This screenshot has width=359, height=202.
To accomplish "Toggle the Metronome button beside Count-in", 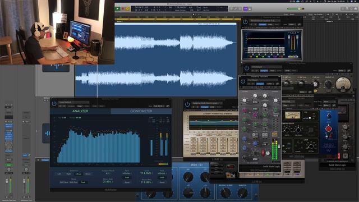I will click(x=250, y=9).
